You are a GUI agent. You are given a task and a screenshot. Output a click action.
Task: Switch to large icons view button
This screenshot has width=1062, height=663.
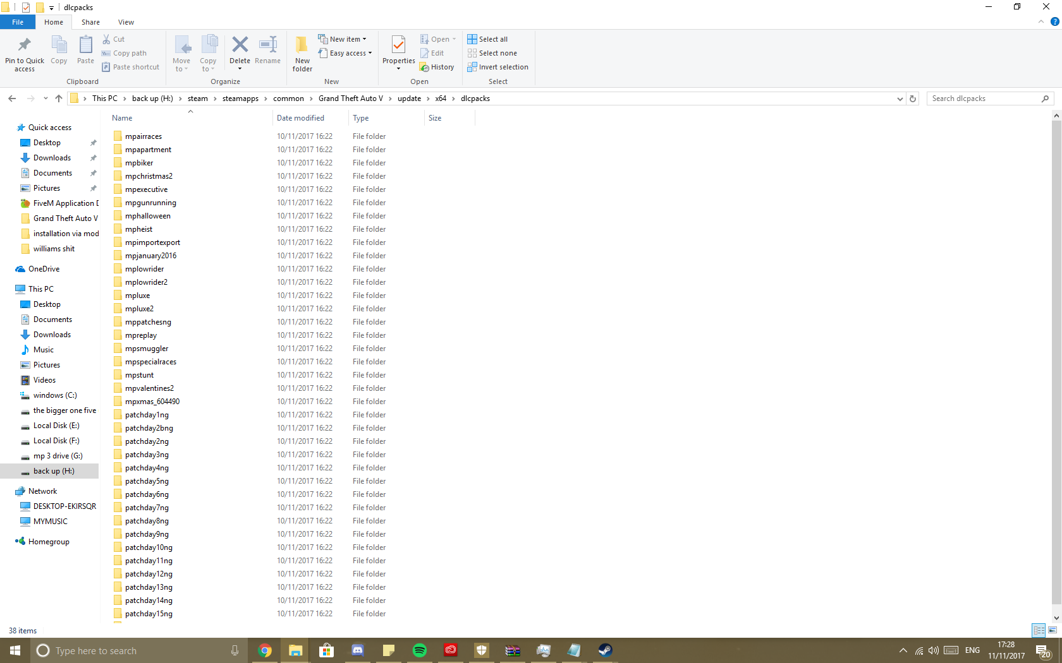[x=1053, y=630]
